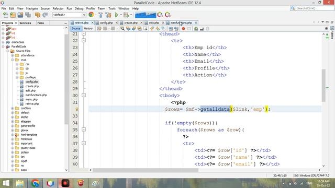The height and width of the screenshot is (188, 335).
Task: Open Windows Start button on taskbar
Action: point(6,183)
